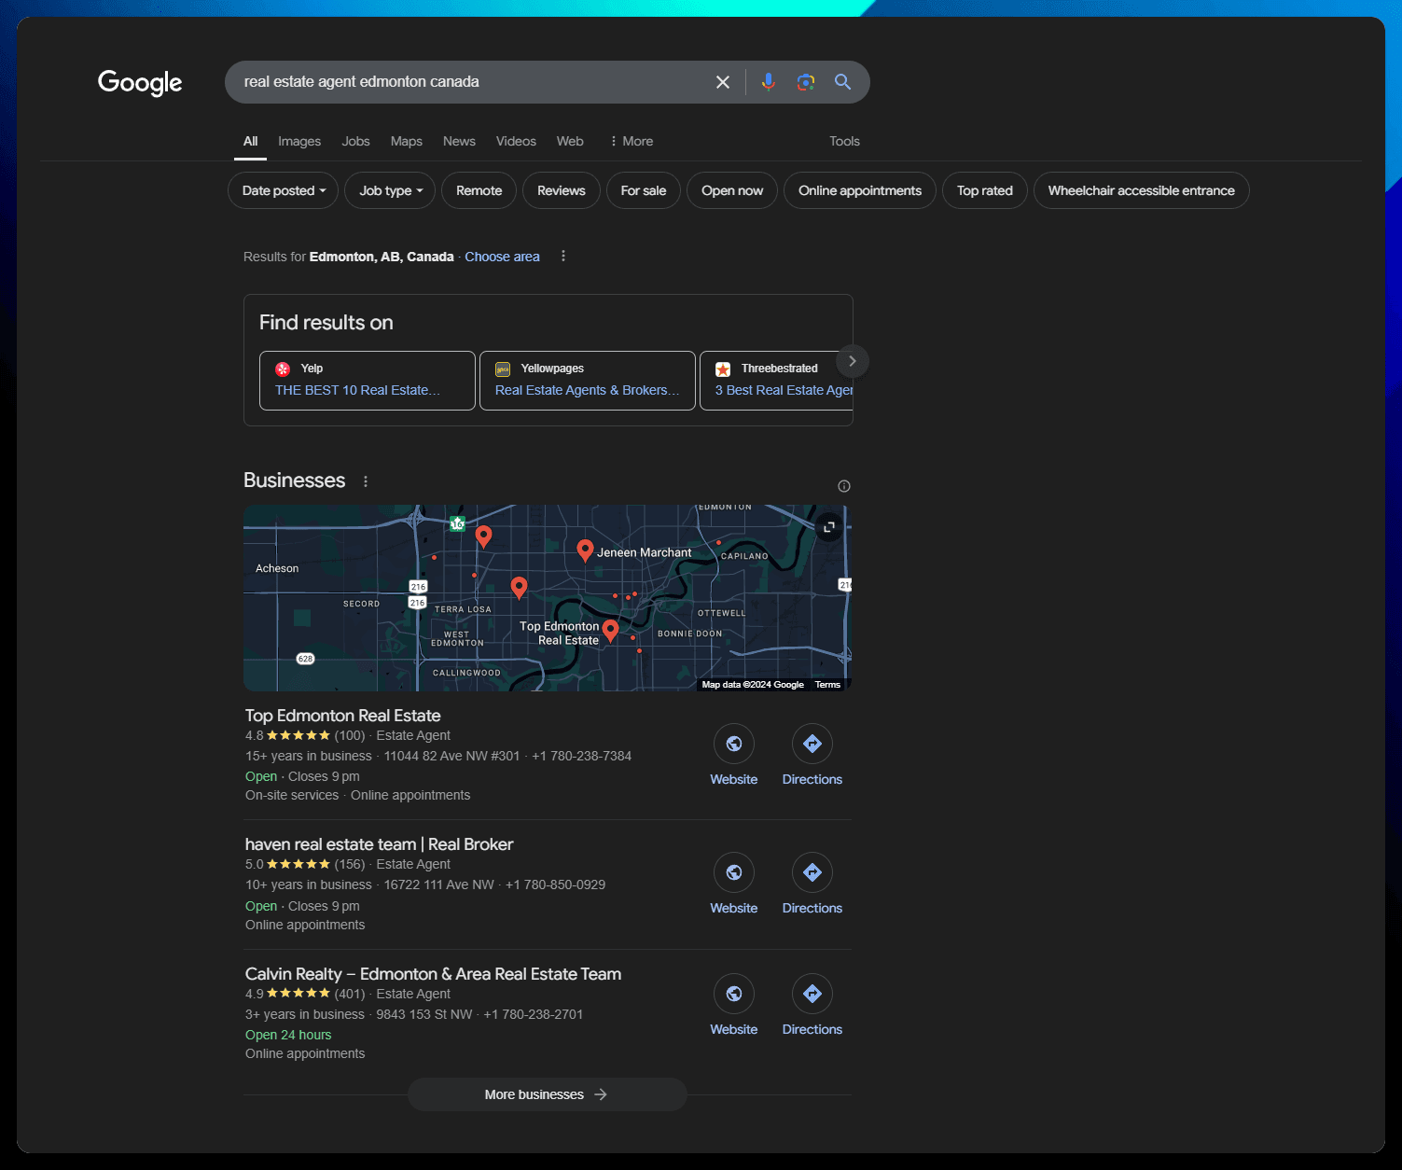Switch to the Images tab
The image size is (1402, 1170).
(299, 141)
